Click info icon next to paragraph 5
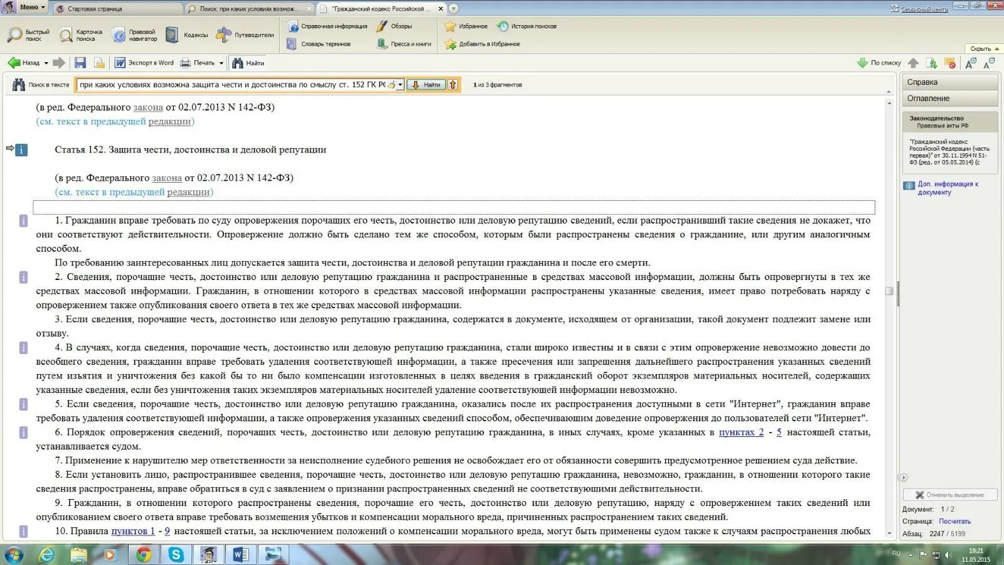 tap(23, 404)
